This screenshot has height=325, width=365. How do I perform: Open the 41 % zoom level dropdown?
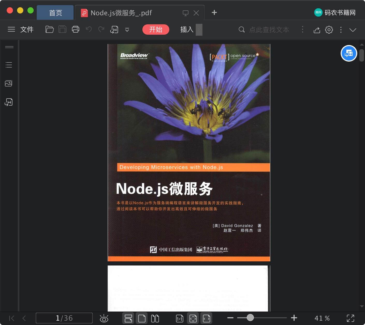[x=322, y=318]
